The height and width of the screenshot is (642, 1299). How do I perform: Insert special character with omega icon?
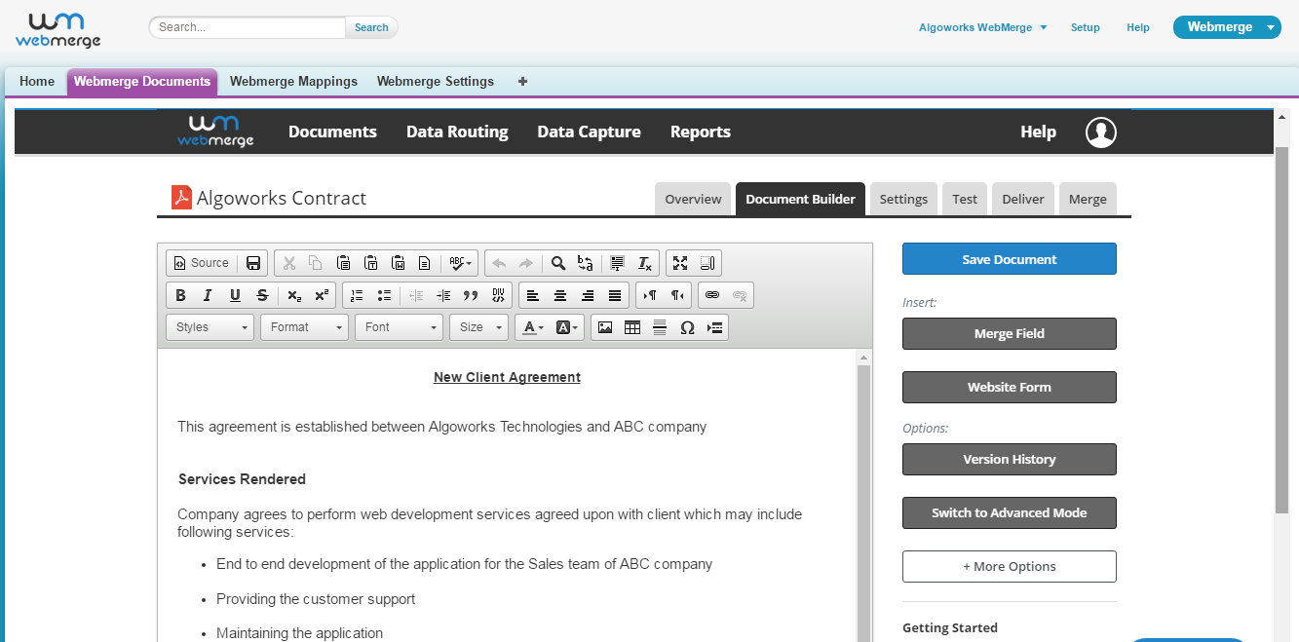coord(687,327)
